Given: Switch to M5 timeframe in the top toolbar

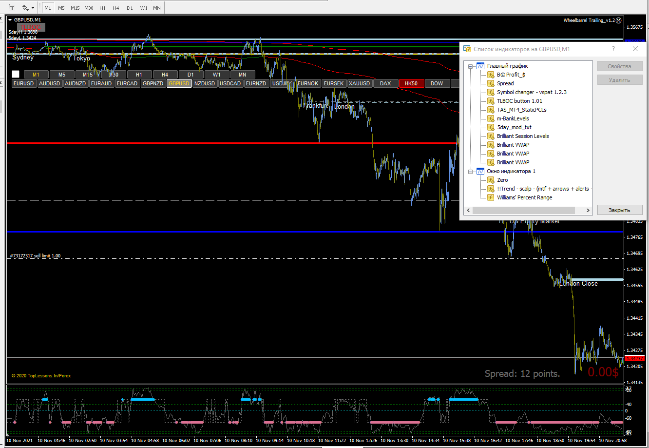Looking at the screenshot, I should pyautogui.click(x=61, y=8).
